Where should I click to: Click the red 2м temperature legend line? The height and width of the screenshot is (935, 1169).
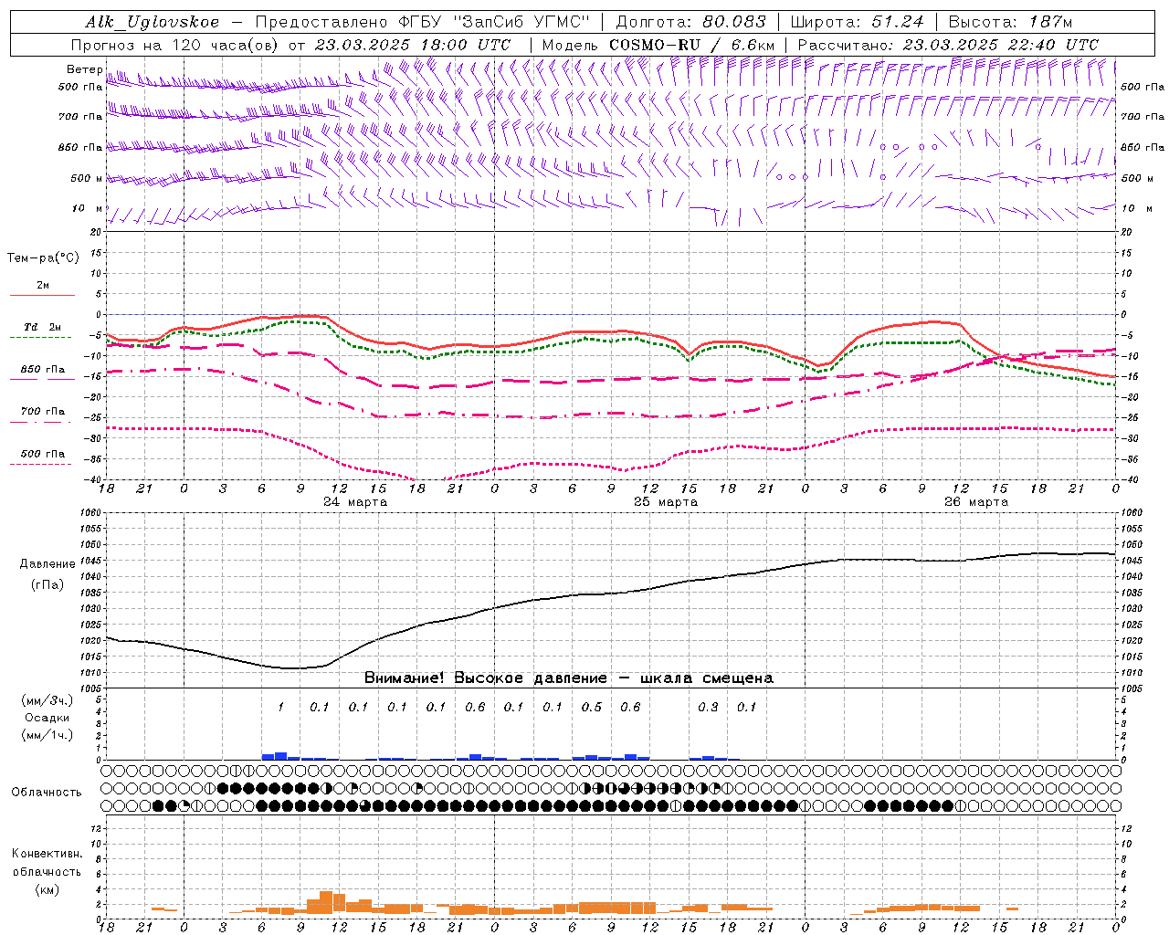click(x=42, y=295)
